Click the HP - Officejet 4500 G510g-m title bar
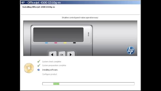This screenshot has width=161, height=91. pos(80,2)
